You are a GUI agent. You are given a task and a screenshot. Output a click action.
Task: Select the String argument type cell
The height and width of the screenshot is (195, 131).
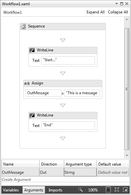click(80, 172)
